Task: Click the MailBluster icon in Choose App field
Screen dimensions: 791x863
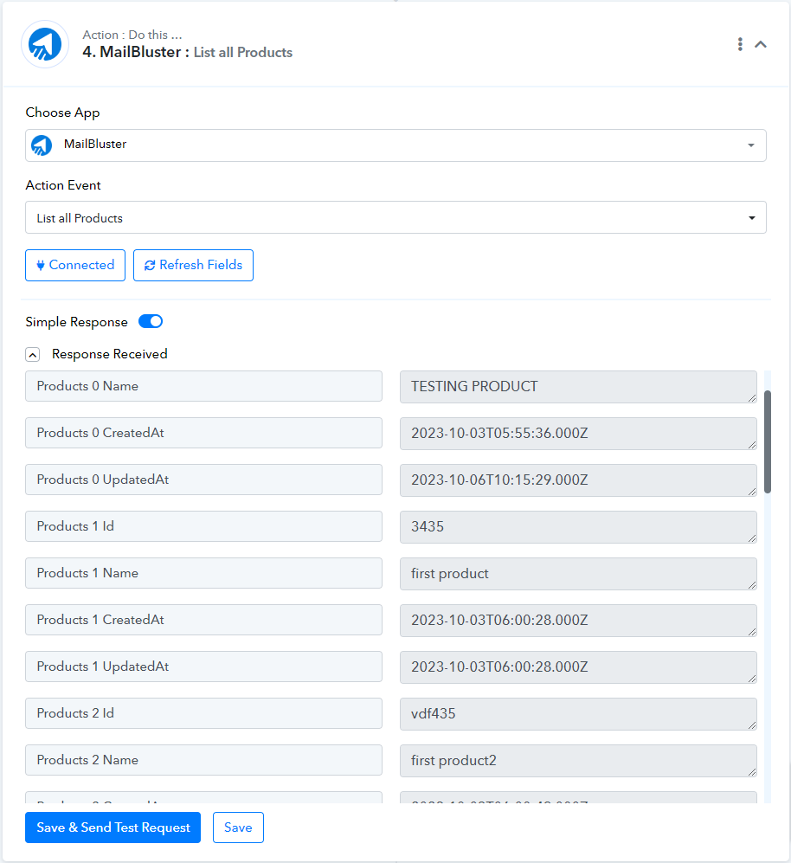Action: (42, 145)
